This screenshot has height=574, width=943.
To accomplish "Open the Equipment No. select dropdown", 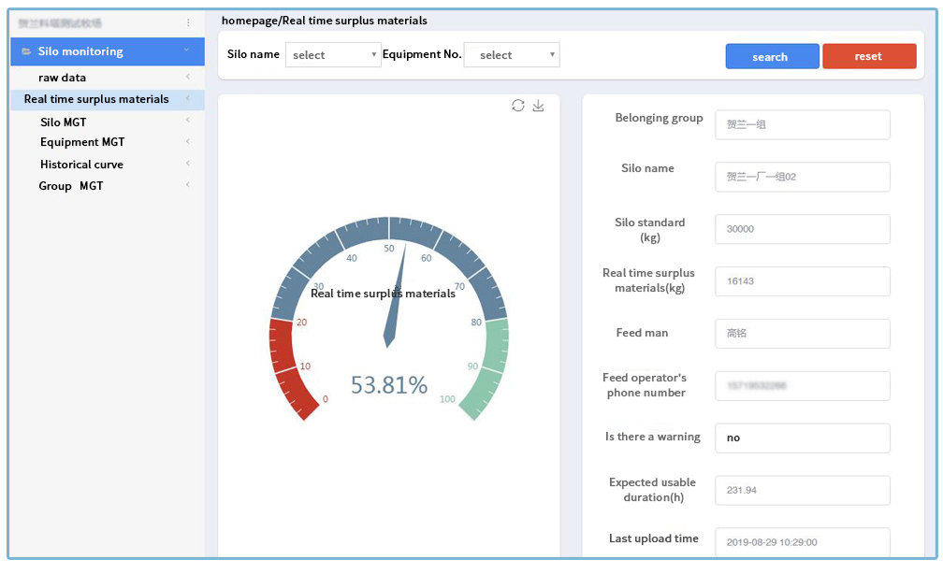I will pos(512,55).
